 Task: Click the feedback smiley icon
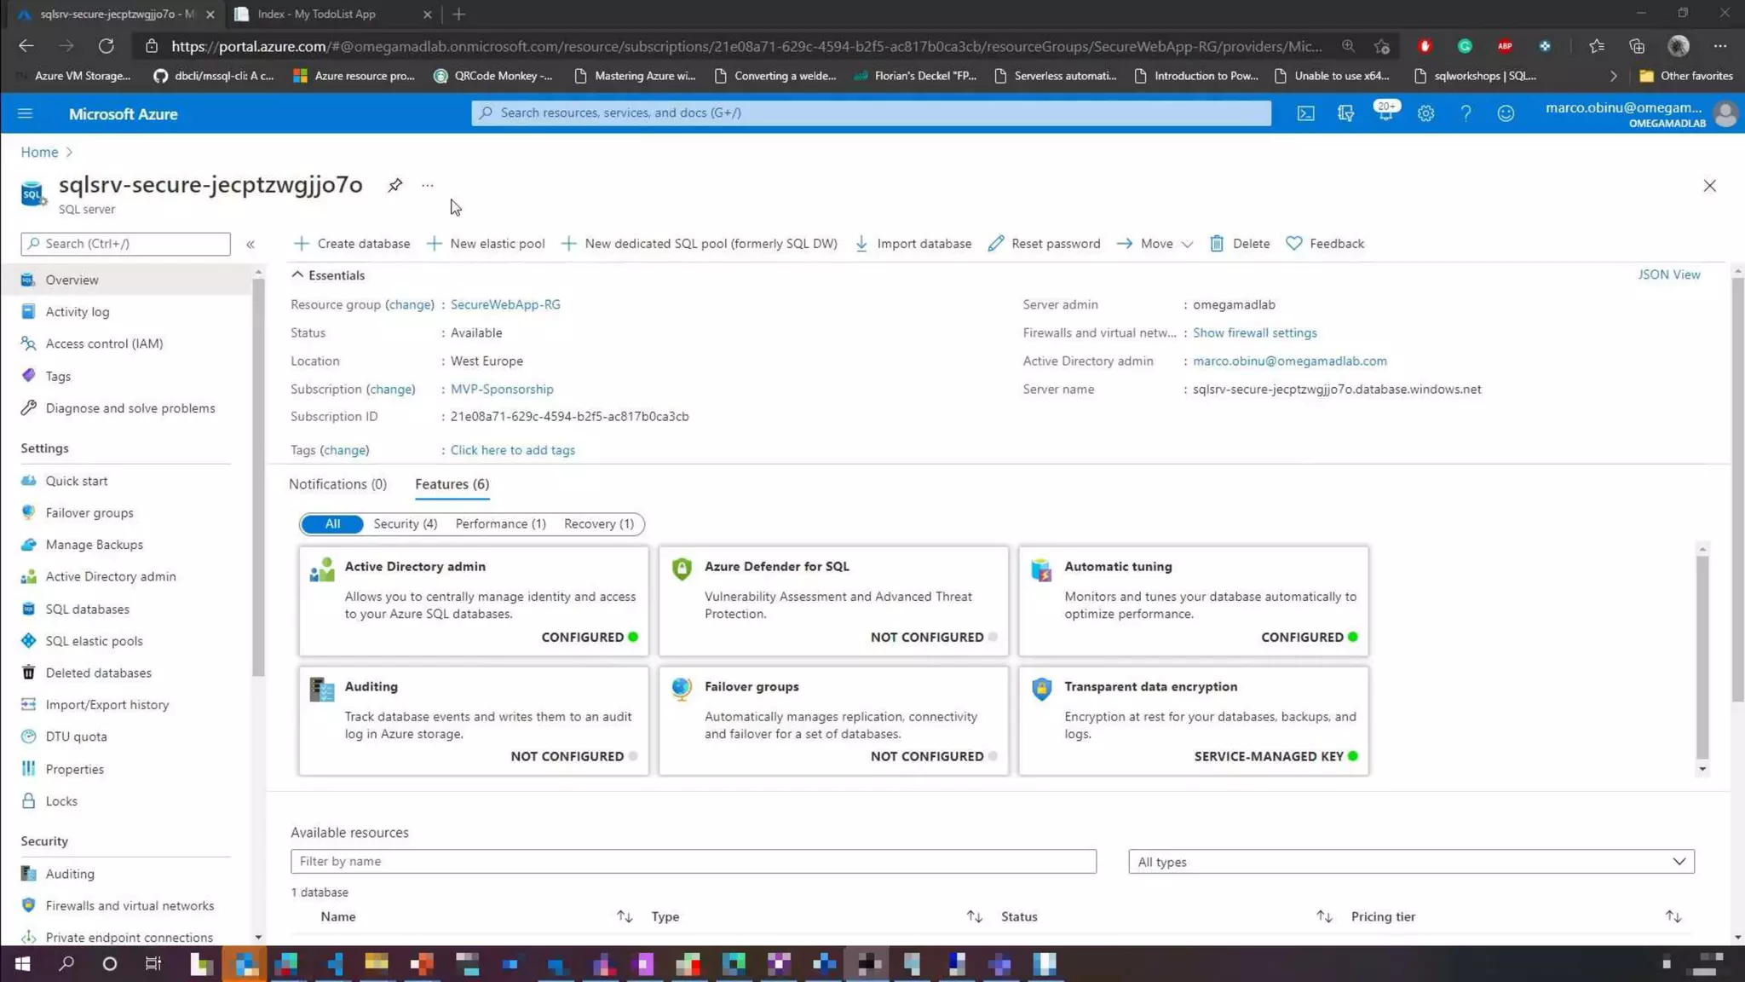pos(1506,113)
